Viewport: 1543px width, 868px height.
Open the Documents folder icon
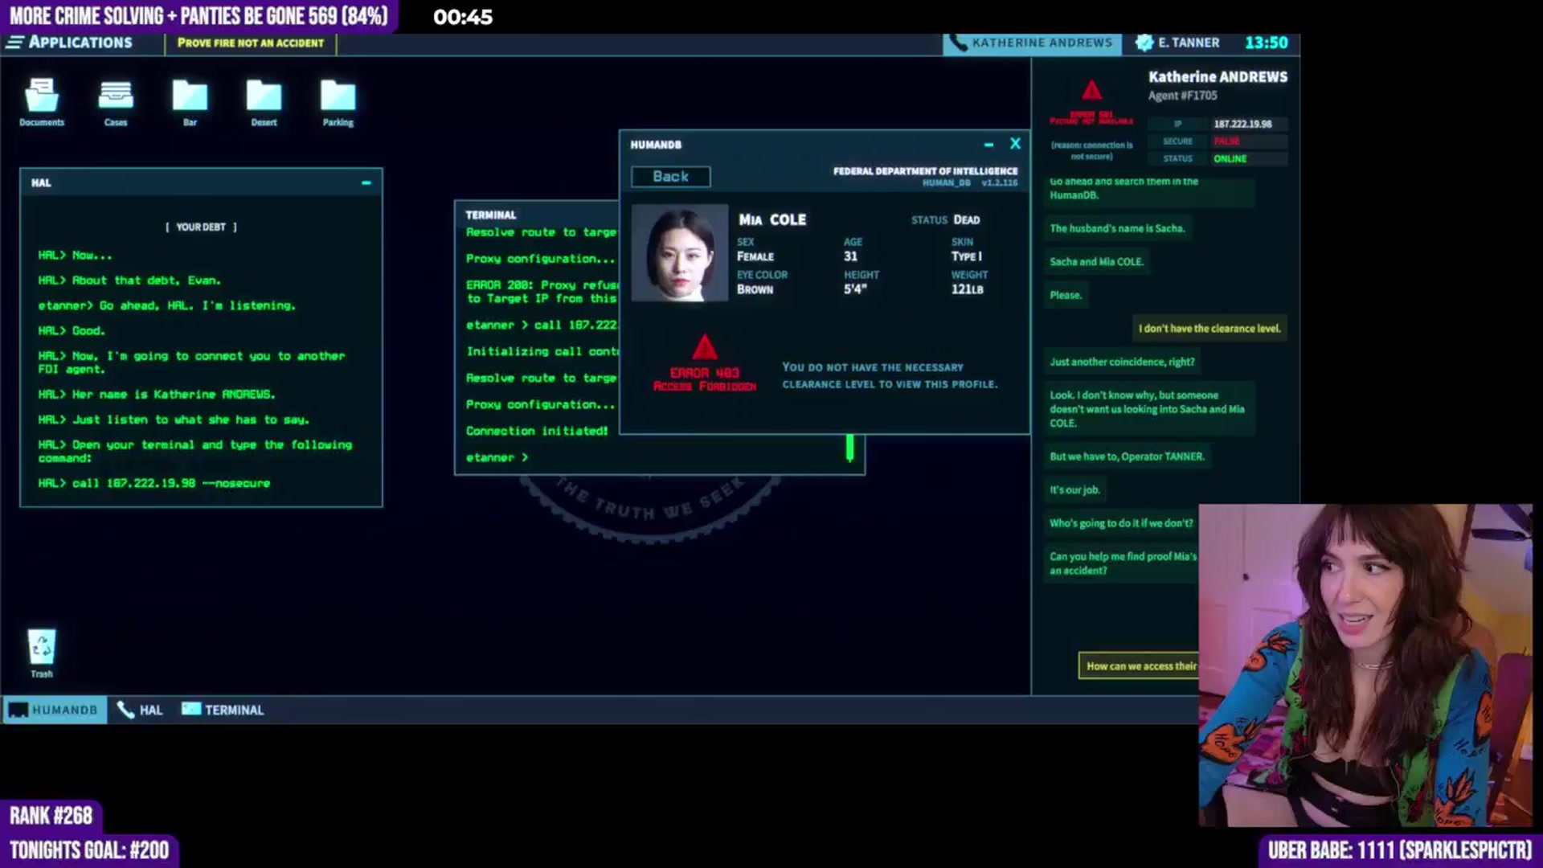point(41,96)
